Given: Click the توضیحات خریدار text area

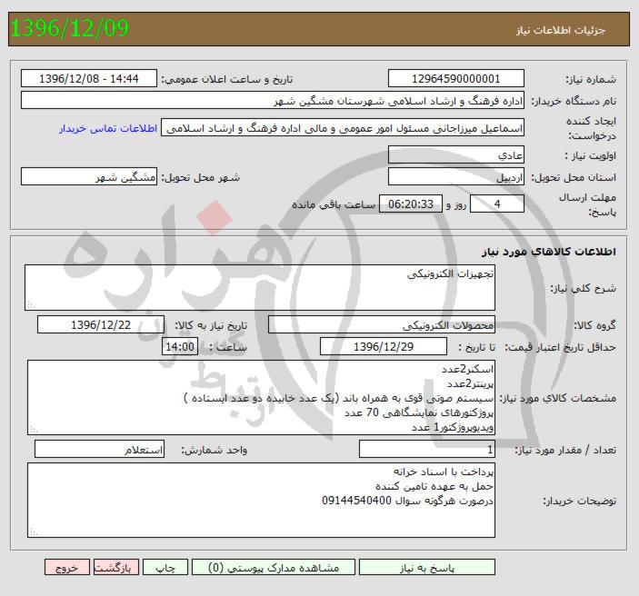Looking at the screenshot, I should click(x=261, y=501).
